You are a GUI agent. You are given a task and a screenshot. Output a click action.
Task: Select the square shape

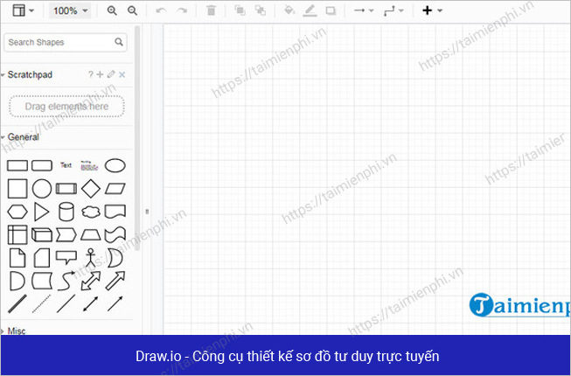(17, 189)
